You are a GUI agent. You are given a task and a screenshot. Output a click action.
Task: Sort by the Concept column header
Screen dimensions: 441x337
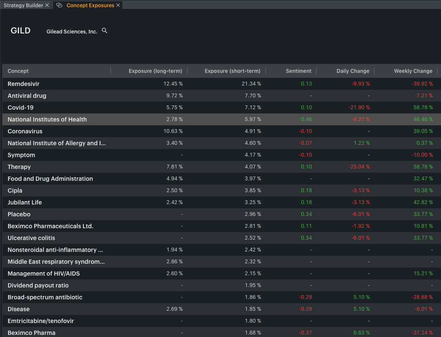click(x=18, y=71)
